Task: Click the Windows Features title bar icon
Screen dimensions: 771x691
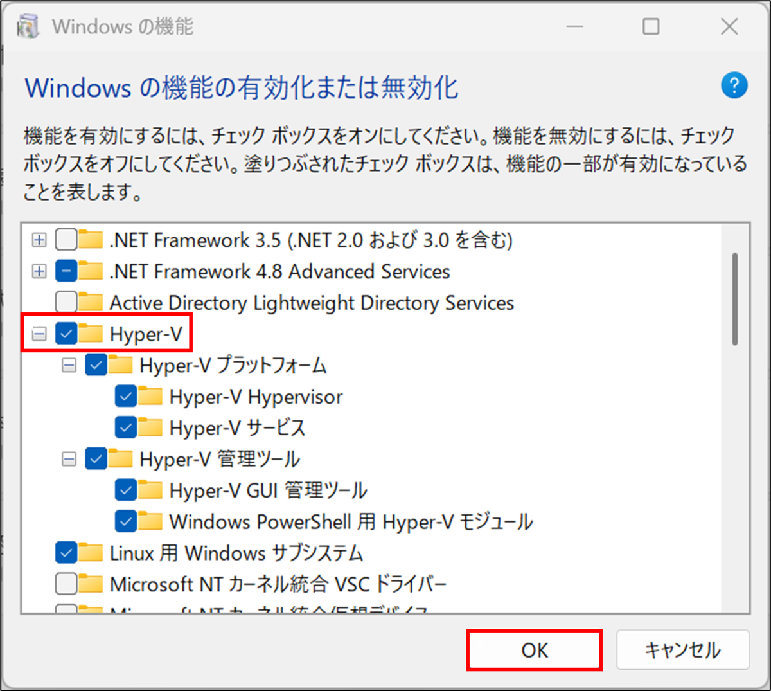Action: [28, 27]
